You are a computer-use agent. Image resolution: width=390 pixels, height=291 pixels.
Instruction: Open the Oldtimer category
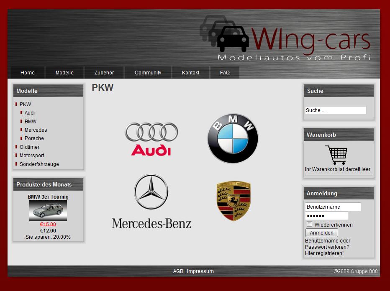(29, 147)
